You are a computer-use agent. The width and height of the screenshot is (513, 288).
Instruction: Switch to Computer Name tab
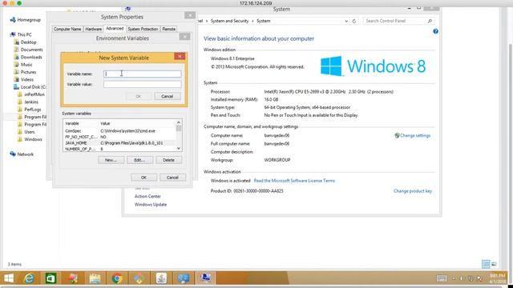(x=67, y=29)
